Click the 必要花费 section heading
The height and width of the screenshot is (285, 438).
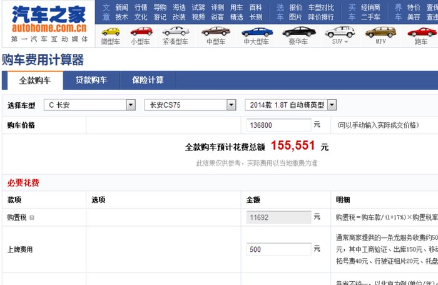pyautogui.click(x=23, y=183)
